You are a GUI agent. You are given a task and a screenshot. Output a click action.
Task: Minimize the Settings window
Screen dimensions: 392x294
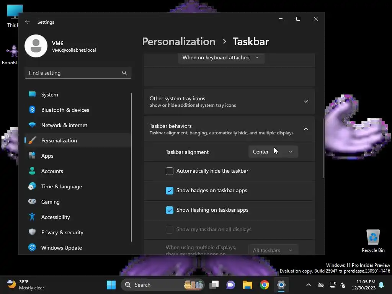click(x=281, y=19)
